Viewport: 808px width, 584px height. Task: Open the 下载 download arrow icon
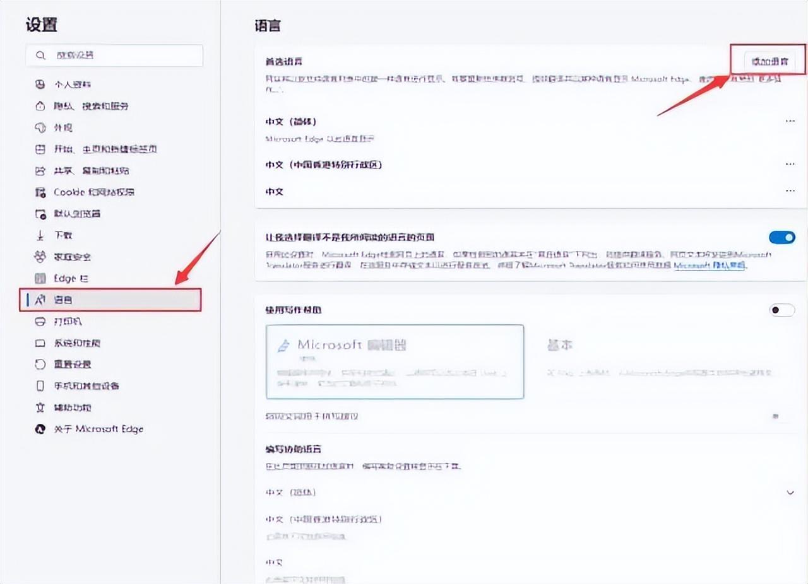pyautogui.click(x=40, y=235)
